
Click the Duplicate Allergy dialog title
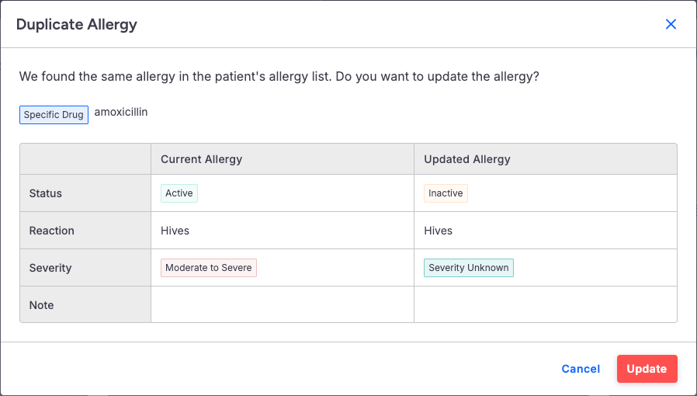point(77,24)
